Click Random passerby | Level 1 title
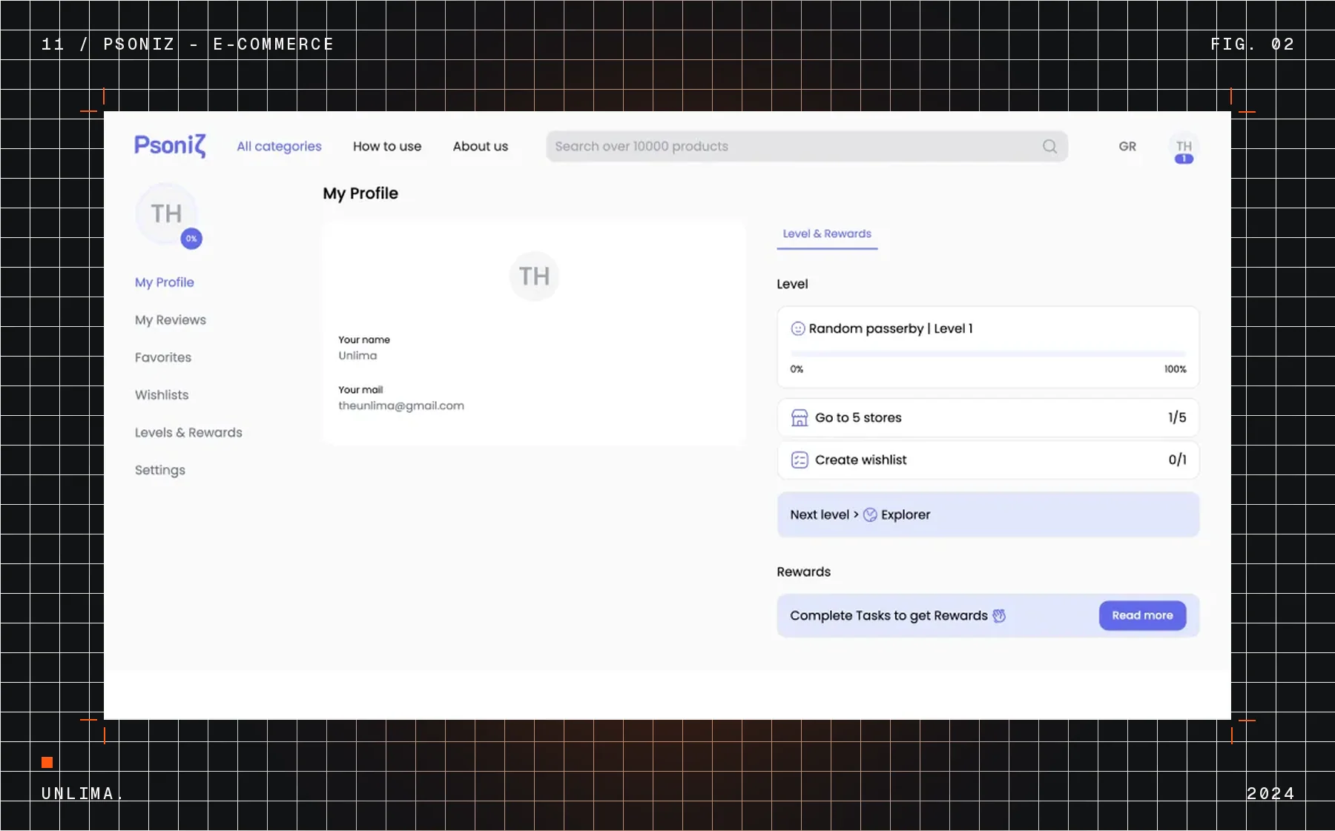The image size is (1335, 831). tap(891, 328)
